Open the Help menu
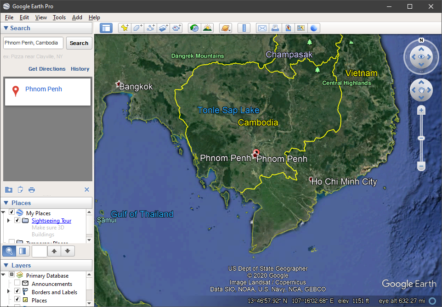The image size is (442, 307). (94, 17)
